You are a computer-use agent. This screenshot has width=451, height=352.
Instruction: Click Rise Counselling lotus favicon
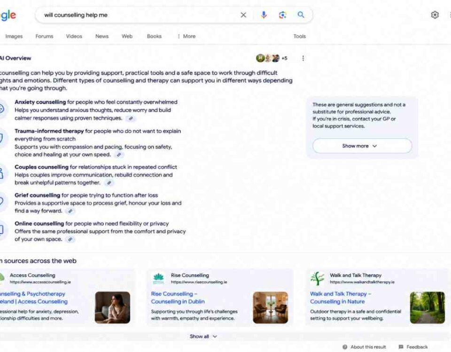(158, 278)
